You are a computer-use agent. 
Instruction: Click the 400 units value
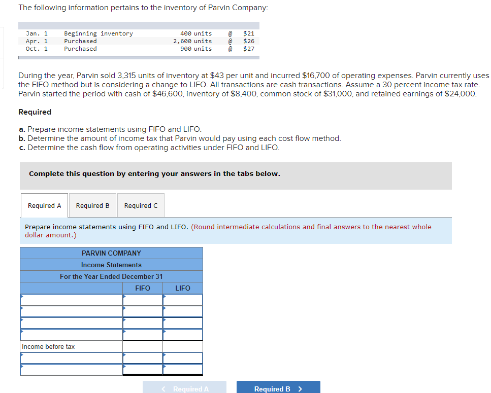[196, 33]
